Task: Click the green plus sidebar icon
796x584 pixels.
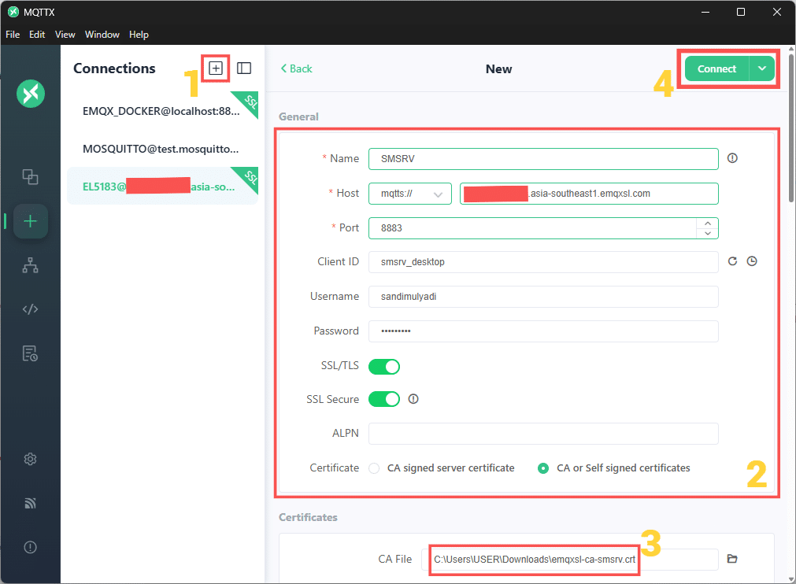Action: coord(30,221)
